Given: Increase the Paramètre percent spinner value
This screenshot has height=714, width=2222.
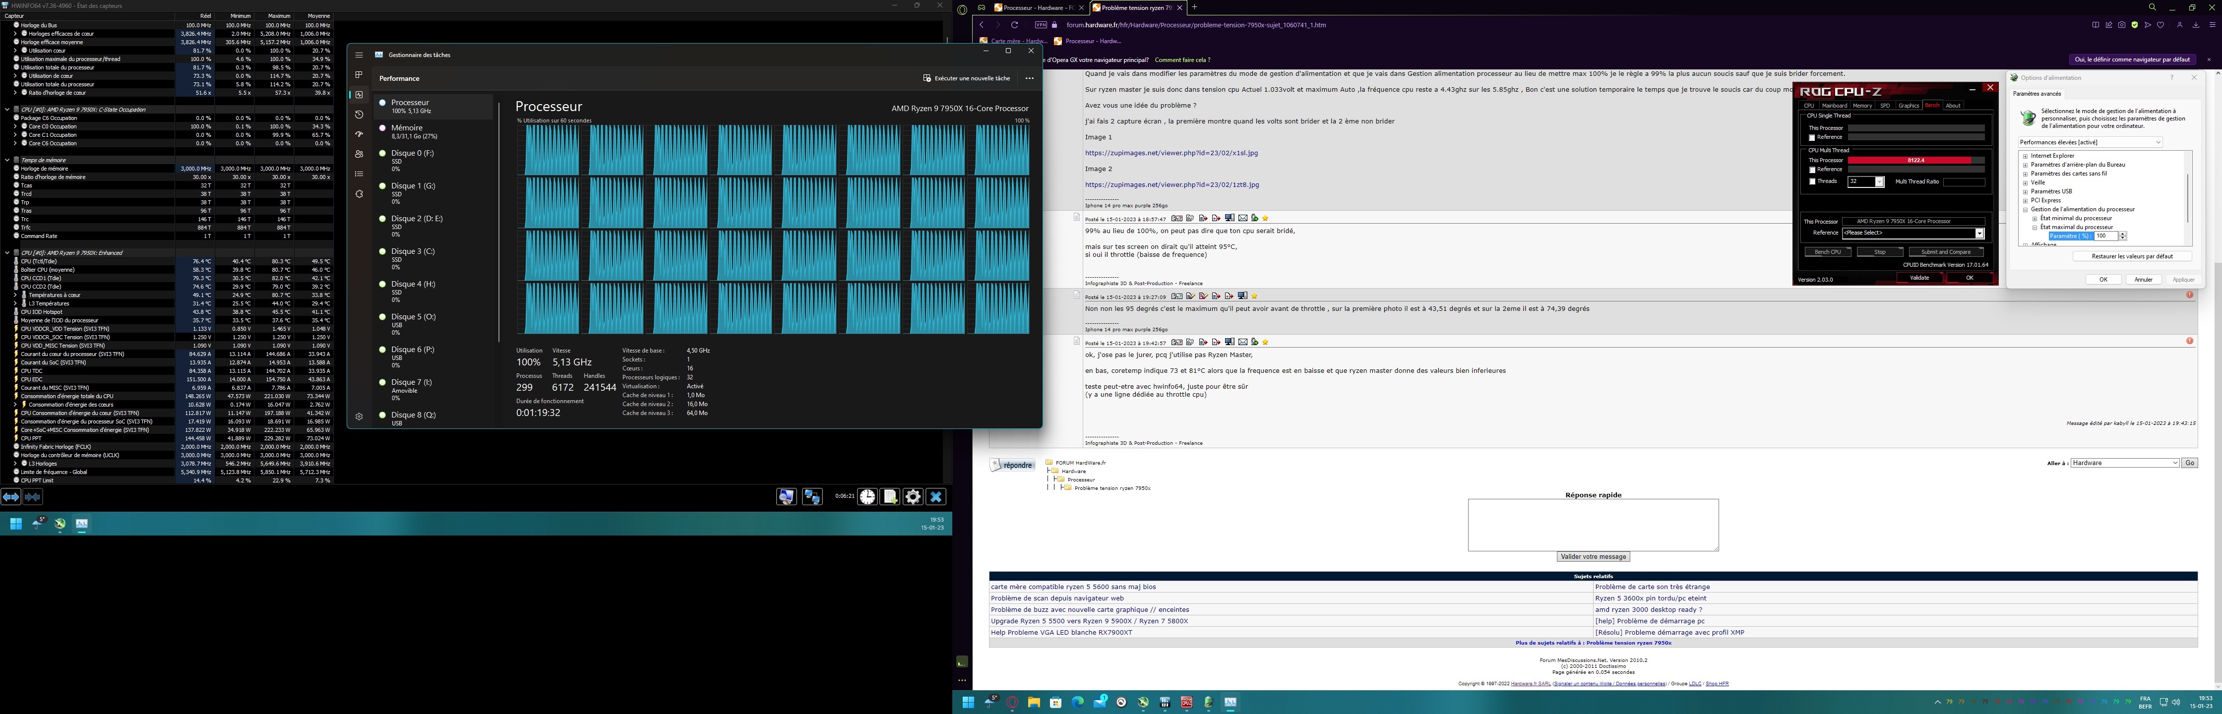Looking at the screenshot, I should click(2123, 234).
